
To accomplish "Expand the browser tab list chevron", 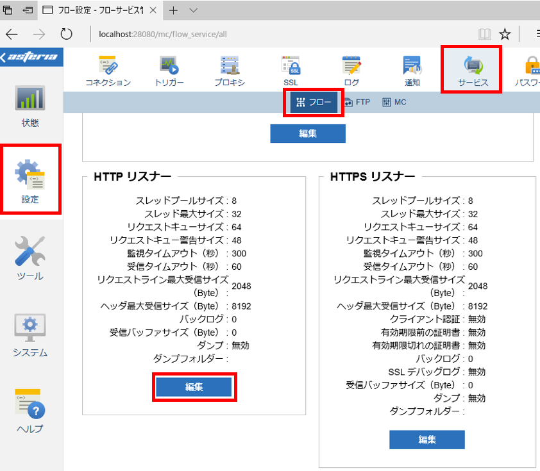I will point(194,10).
